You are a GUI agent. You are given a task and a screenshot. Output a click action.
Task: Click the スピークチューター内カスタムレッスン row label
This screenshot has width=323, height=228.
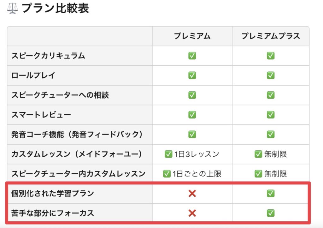pyautogui.click(x=78, y=174)
